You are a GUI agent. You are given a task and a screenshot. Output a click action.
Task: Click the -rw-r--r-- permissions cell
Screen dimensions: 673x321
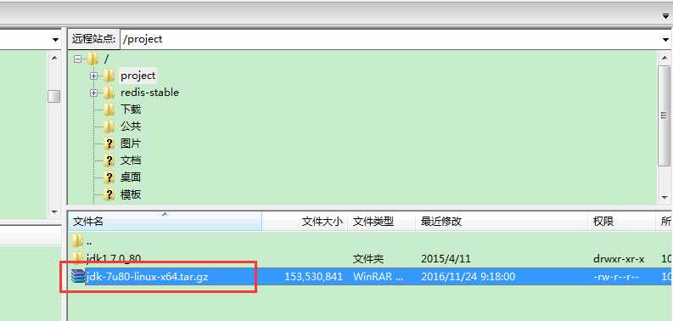click(616, 277)
